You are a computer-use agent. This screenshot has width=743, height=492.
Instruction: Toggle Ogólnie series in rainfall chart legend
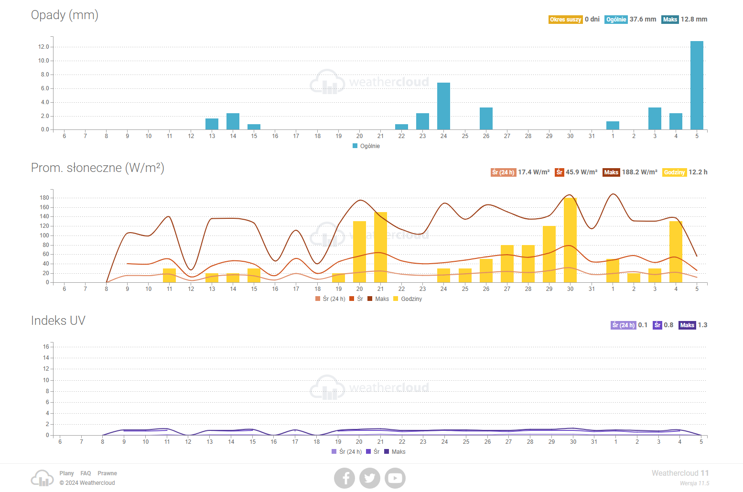pos(366,146)
